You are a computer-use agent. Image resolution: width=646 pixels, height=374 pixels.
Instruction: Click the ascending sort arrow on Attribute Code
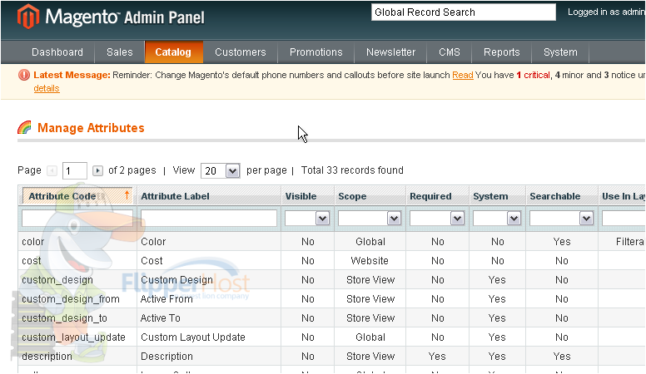tap(127, 195)
